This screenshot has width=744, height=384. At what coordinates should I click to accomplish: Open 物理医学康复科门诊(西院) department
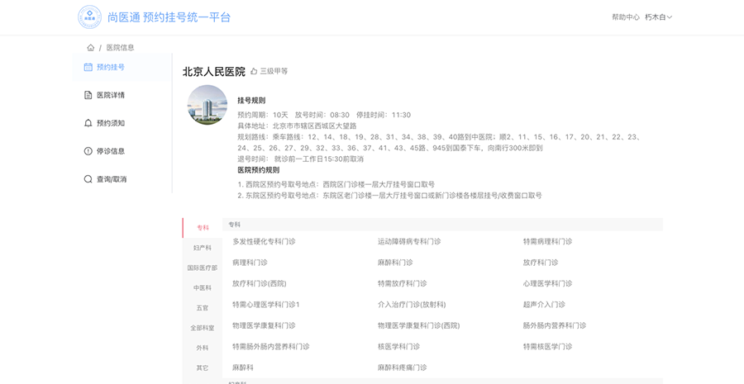click(x=419, y=325)
